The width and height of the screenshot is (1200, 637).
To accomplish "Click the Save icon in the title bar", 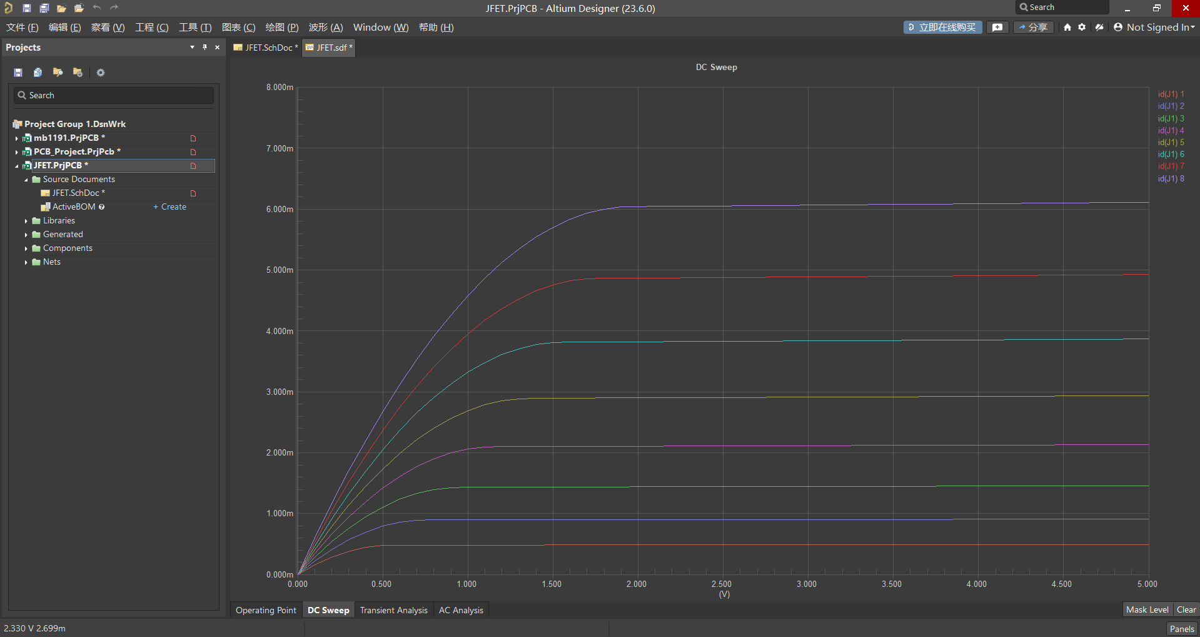I will 26,8.
